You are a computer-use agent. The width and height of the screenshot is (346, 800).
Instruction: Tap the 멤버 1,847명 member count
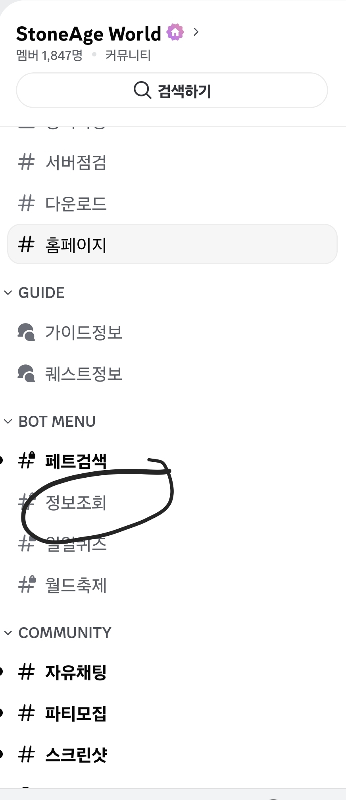click(x=49, y=55)
